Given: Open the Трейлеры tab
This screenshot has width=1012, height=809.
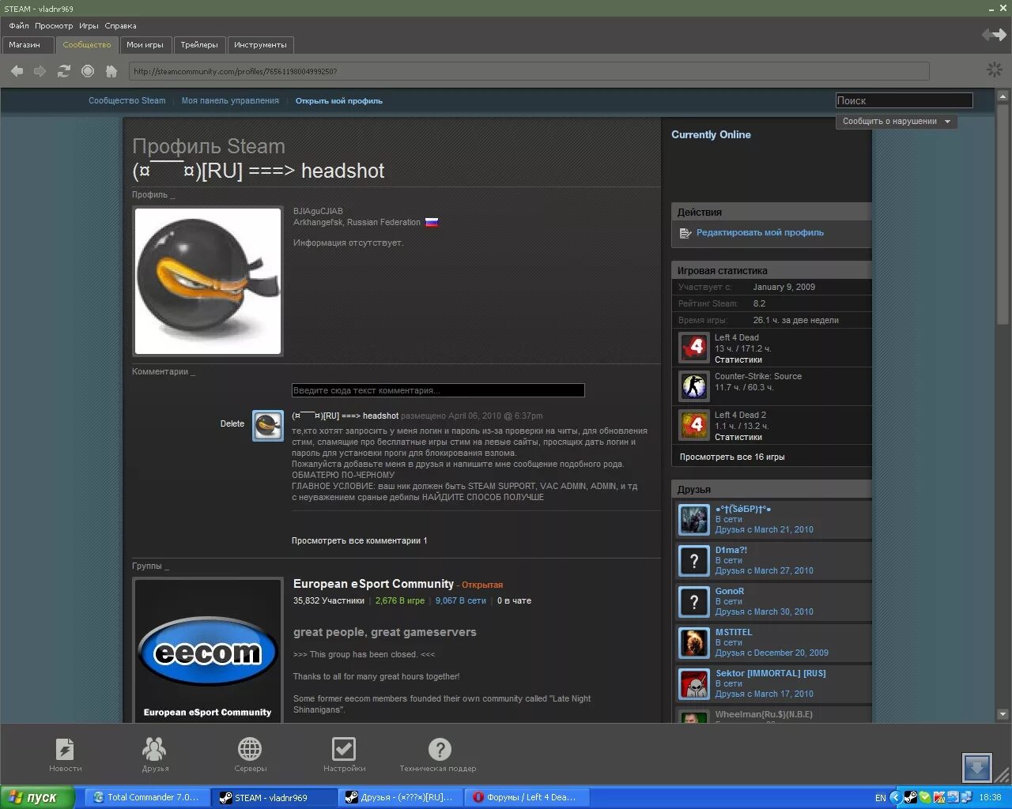Looking at the screenshot, I should (199, 45).
